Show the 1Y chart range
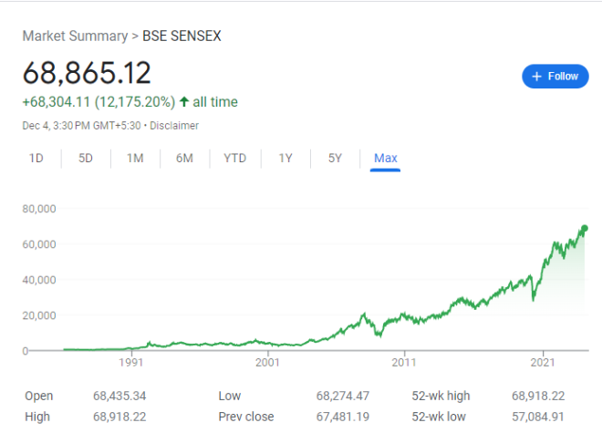Screen dimensions: 602x433 [285, 159]
